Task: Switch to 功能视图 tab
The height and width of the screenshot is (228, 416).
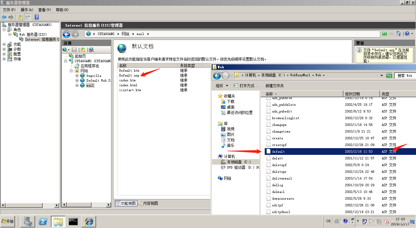Action: (126, 203)
